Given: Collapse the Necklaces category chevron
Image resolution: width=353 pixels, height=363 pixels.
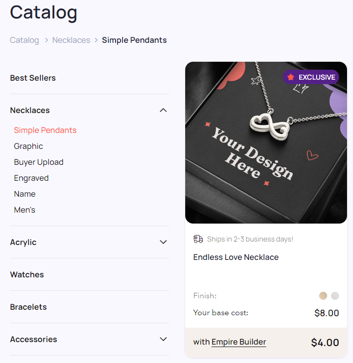Looking at the screenshot, I should (x=163, y=110).
